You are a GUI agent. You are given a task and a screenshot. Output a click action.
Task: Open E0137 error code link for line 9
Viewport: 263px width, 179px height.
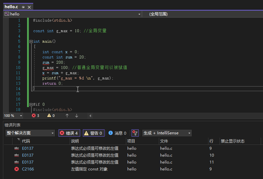pyautogui.click(x=28, y=148)
